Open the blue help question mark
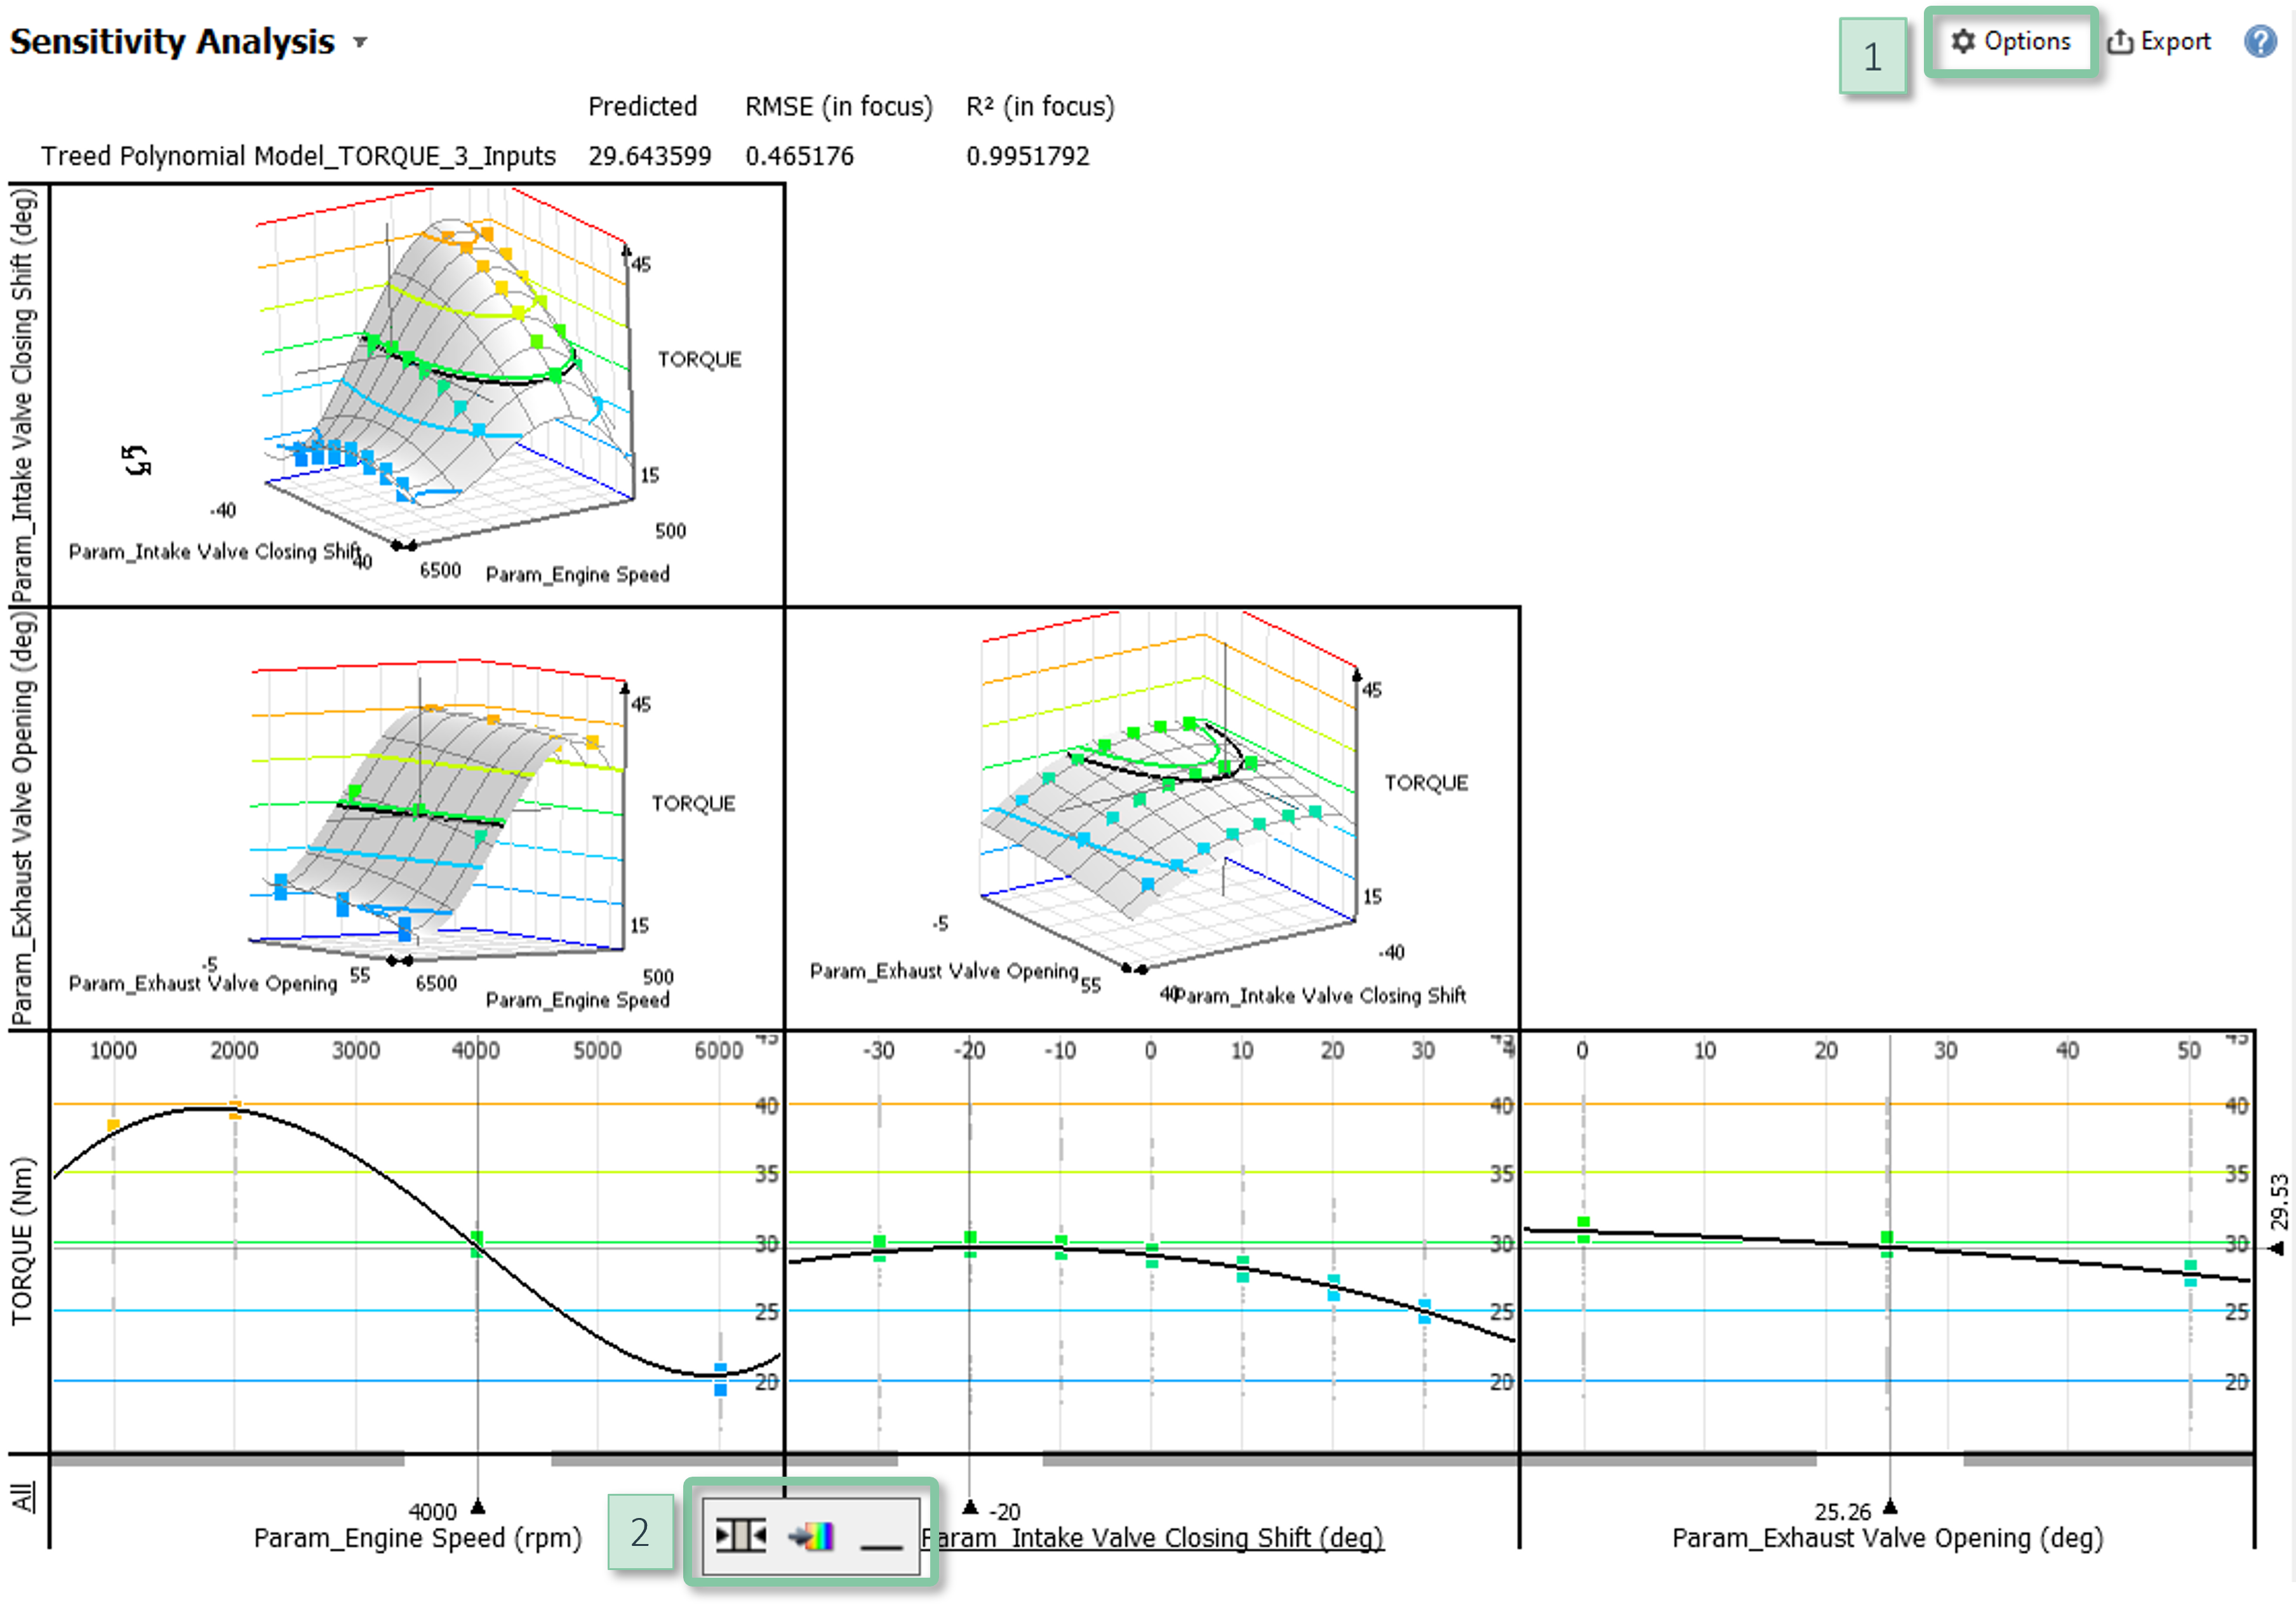 click(2261, 41)
